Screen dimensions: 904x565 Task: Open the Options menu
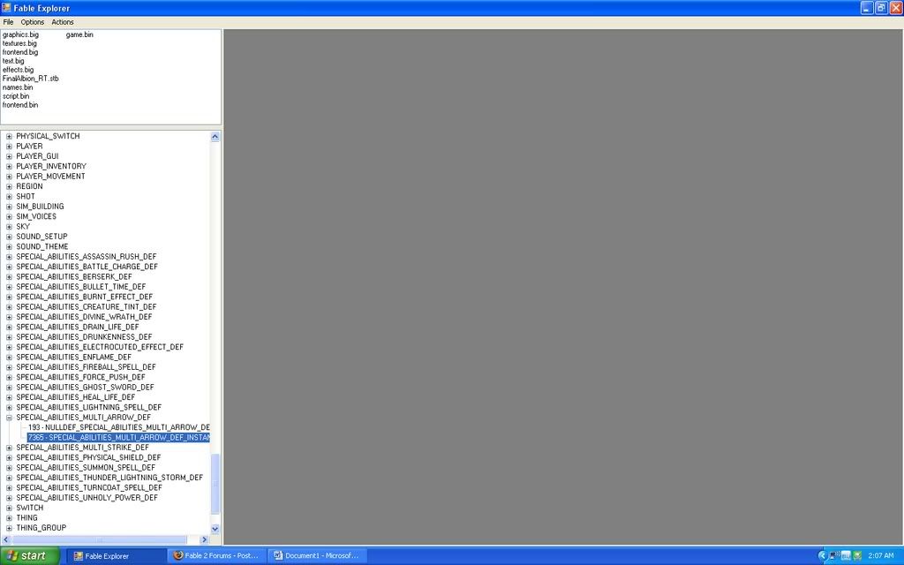(x=33, y=22)
